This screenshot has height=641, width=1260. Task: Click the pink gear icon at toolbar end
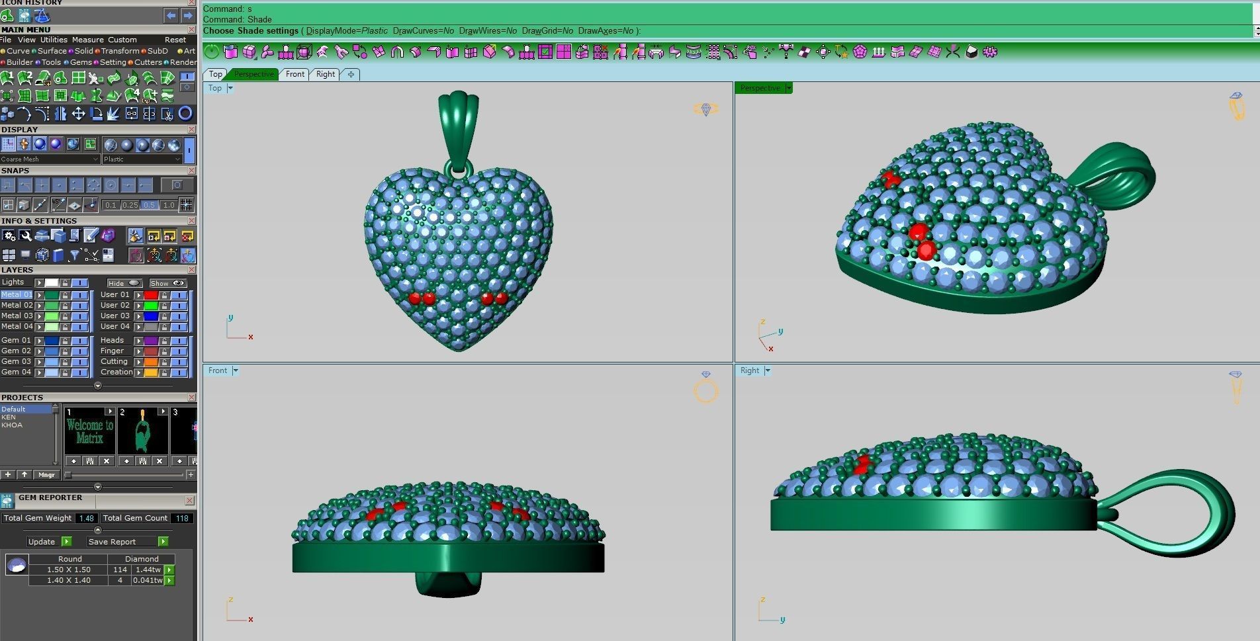click(990, 52)
